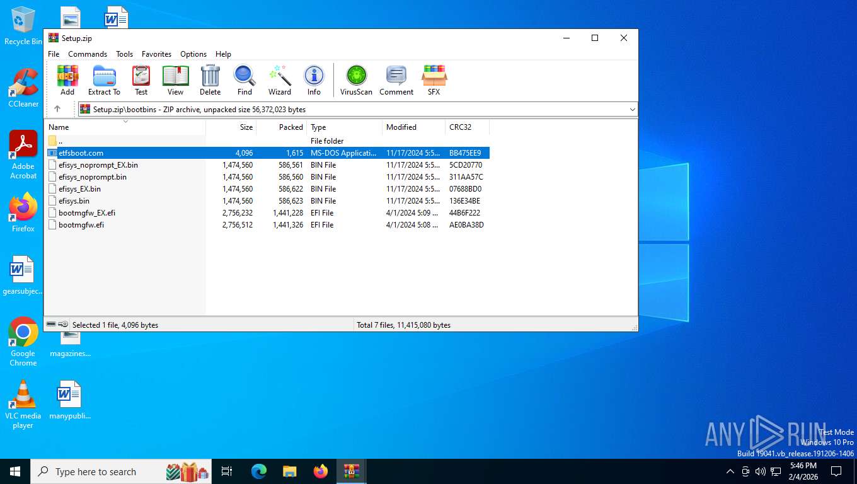This screenshot has width=857, height=484.
Task: Expand the address path dropdown
Action: click(632, 110)
